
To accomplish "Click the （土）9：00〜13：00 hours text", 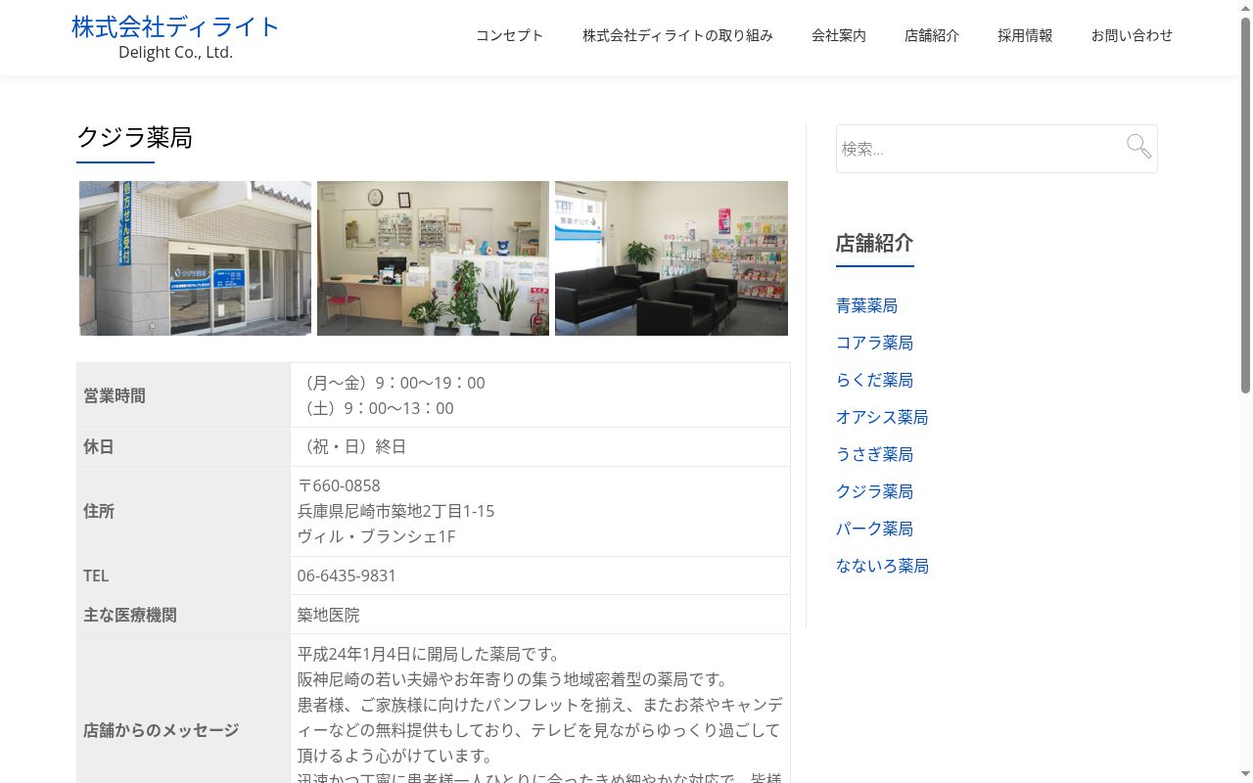I will (x=376, y=408).
